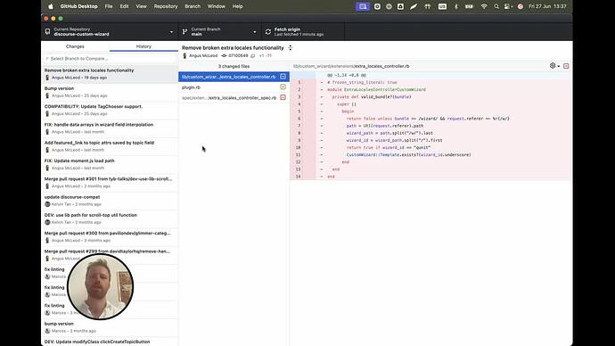Click the date and time Fri 27 Jun 13:37
Screen dimensions: 615x346
tap(547, 6)
